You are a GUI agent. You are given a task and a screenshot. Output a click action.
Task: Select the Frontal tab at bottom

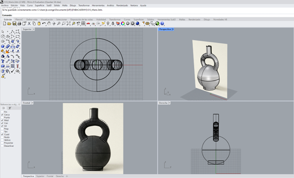click(x=50, y=176)
